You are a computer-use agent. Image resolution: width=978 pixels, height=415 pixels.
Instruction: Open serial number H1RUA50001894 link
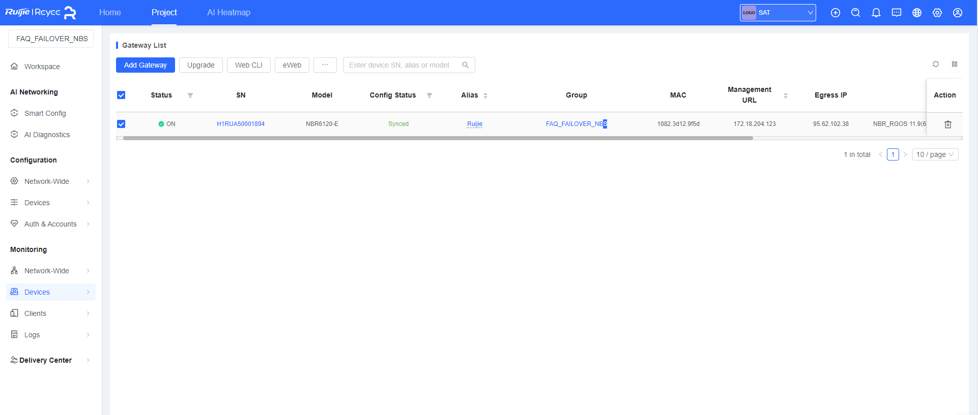pyautogui.click(x=241, y=124)
